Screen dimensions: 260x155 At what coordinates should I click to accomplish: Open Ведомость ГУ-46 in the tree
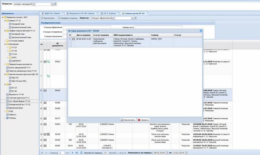(x=16, y=94)
